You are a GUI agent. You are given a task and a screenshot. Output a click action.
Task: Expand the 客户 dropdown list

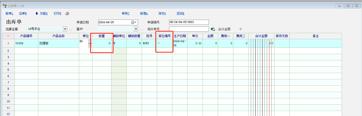pyautogui.click(x=136, y=29)
